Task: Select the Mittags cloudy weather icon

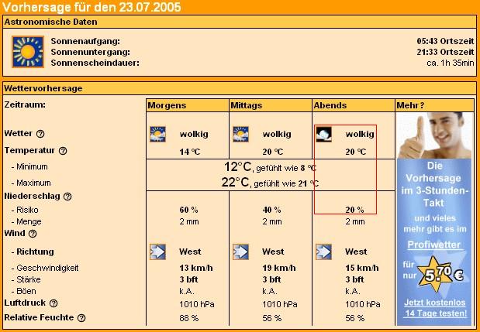Action: (240, 134)
